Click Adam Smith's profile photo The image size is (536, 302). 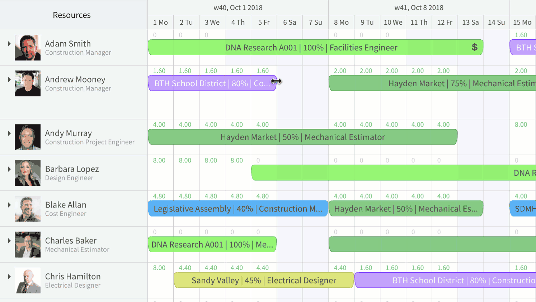tap(28, 48)
